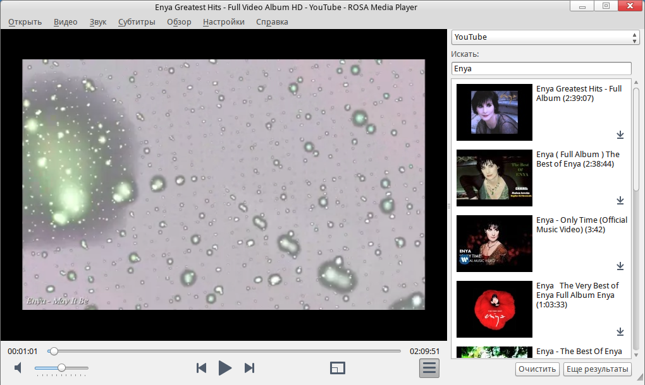The image size is (645, 385).
Task: Download Enya Greatest Hits - Full Album
Action: 620,134
